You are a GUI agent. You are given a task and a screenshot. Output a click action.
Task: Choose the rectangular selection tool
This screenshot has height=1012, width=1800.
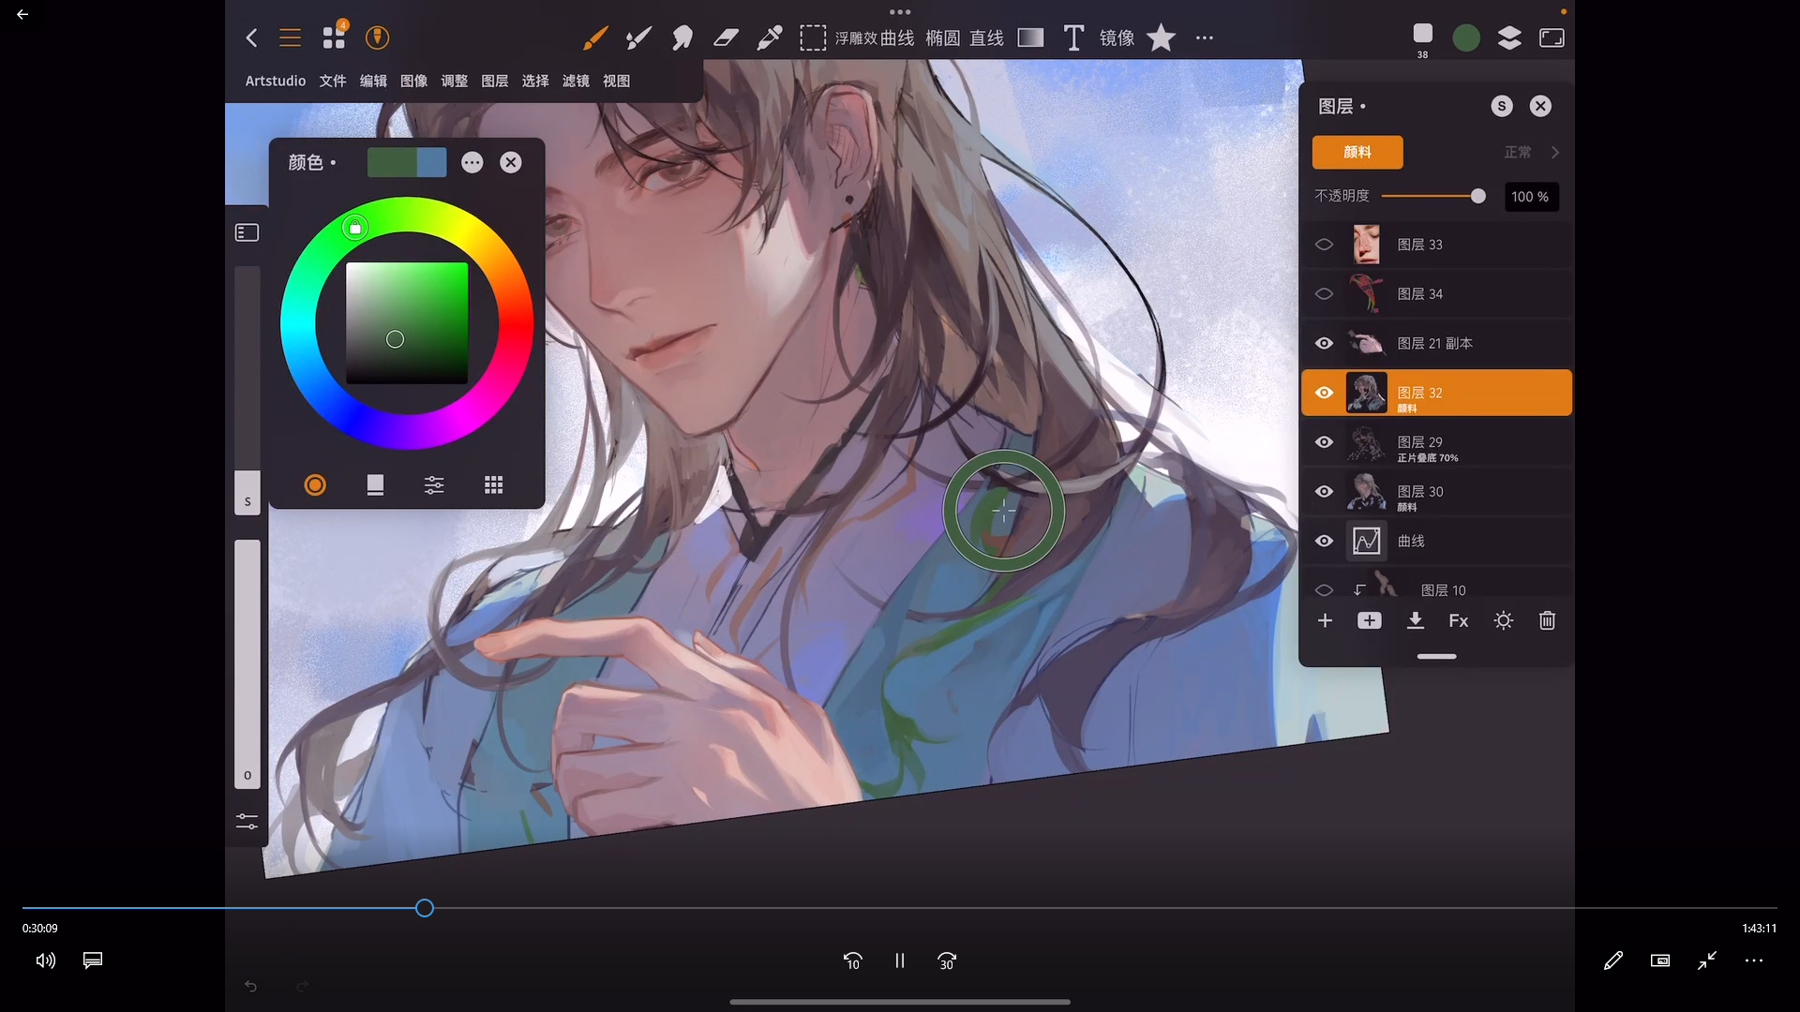[812, 37]
